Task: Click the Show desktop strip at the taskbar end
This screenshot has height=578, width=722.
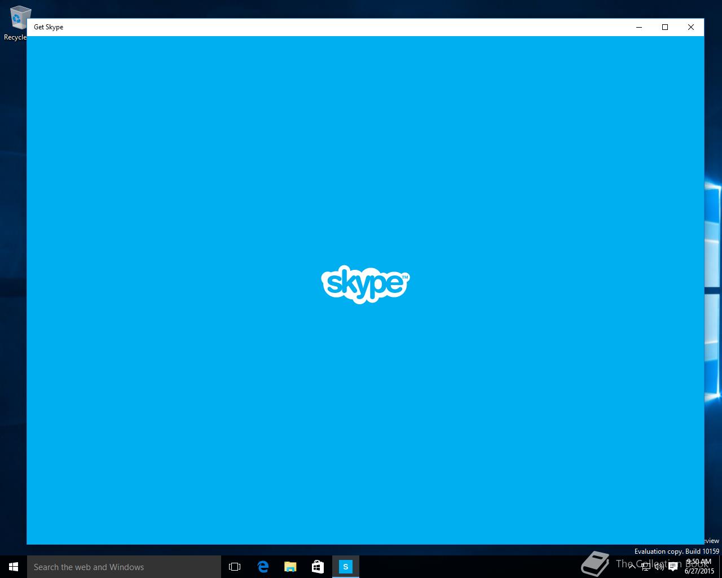Action: (720, 567)
